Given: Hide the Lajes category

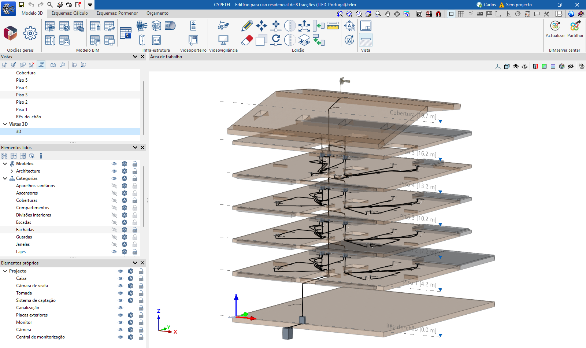Looking at the screenshot, I should coord(114,252).
